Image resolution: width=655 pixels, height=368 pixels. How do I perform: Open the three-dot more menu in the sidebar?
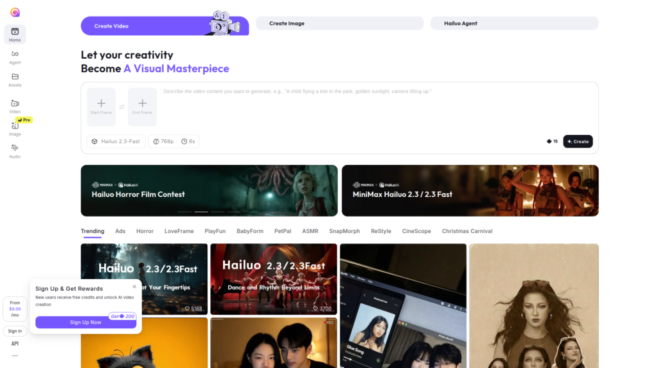click(15, 356)
